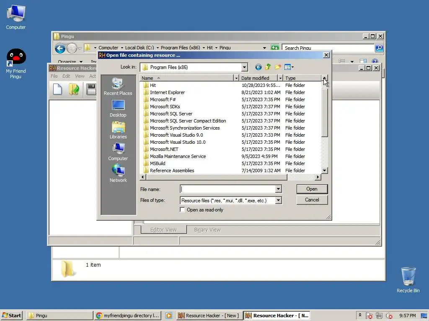Switch to Pingu taskbar button
Viewport: 429px width, 321px height.
point(59,316)
